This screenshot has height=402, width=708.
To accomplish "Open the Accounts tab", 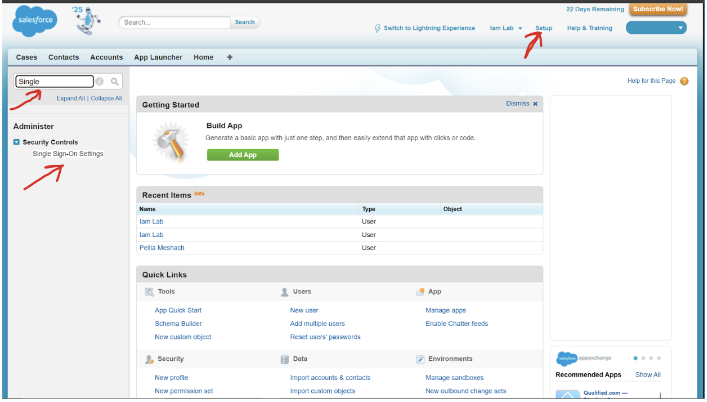I will pyautogui.click(x=106, y=57).
